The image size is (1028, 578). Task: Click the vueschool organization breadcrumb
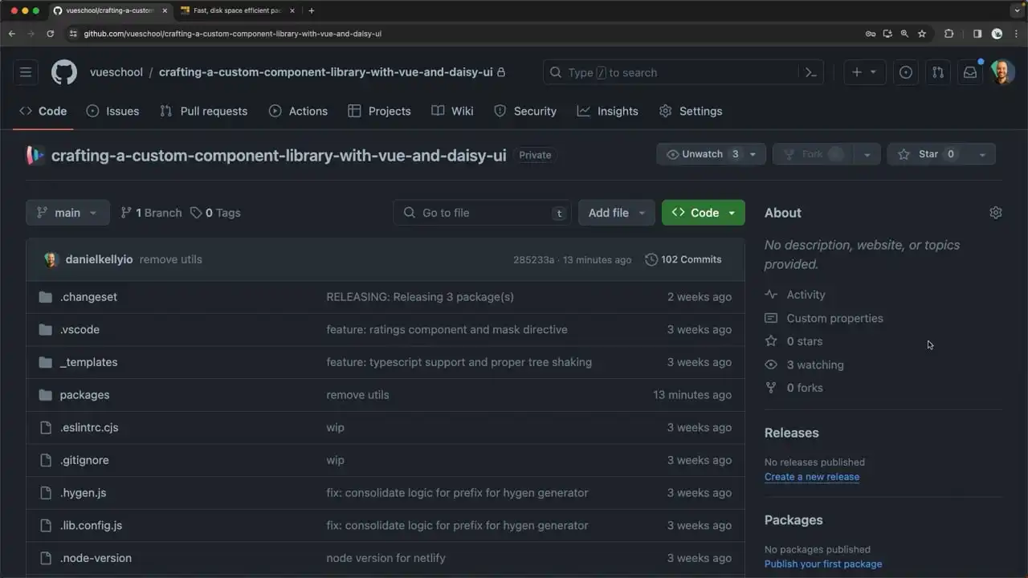(116, 72)
